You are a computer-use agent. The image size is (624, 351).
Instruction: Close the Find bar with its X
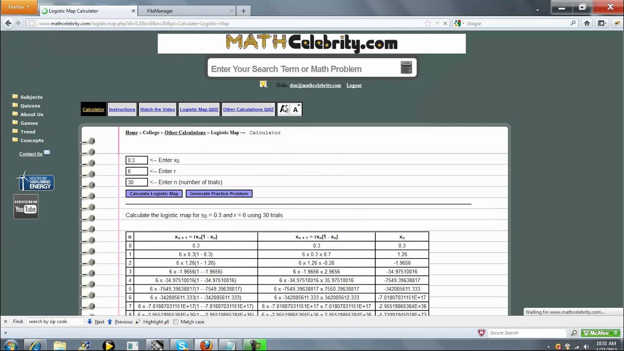point(5,322)
